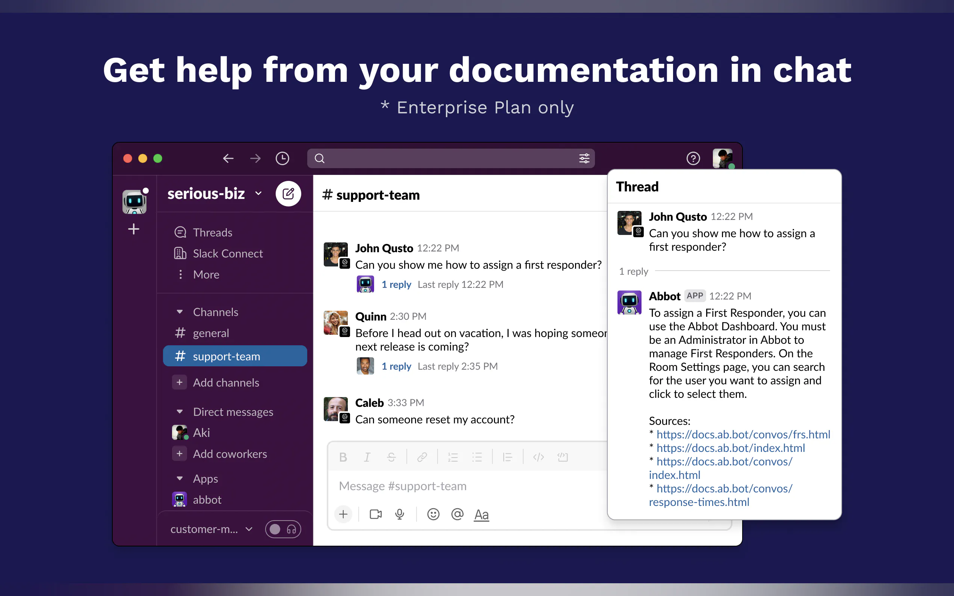Viewport: 954px width, 596px height.
Task: Toggle bold formatting in composer
Action: point(343,457)
